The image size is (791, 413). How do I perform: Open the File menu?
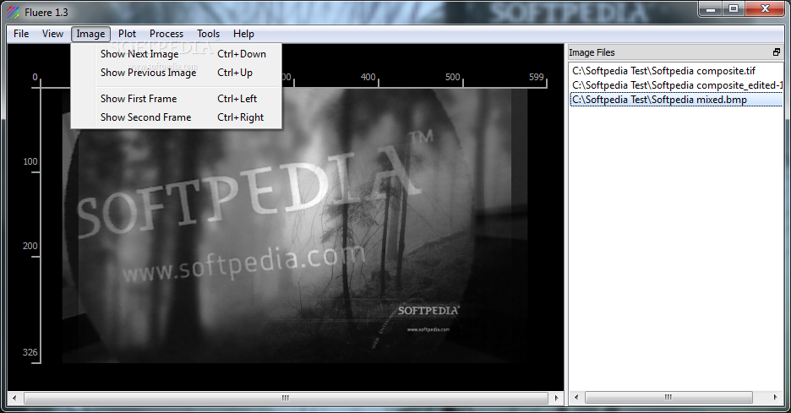[21, 34]
